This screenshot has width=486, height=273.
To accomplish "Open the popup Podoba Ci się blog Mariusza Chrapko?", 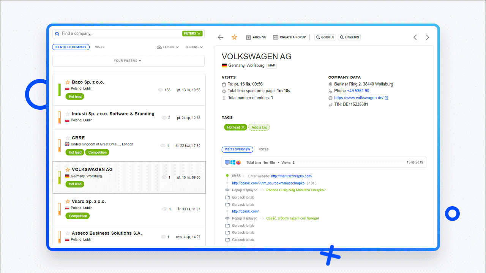I will (x=296, y=190).
